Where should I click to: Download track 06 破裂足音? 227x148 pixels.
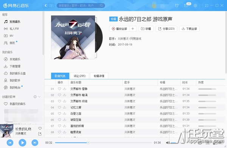click(65, 120)
